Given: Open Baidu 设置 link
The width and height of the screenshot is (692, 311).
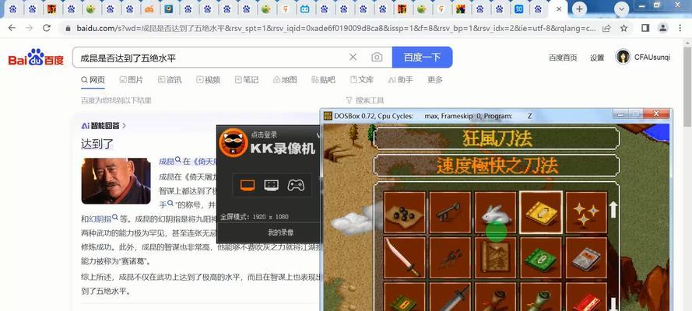Looking at the screenshot, I should click(597, 58).
